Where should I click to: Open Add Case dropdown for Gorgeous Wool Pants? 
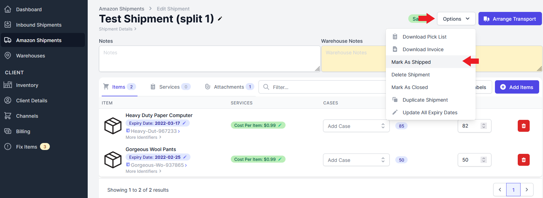point(356,160)
